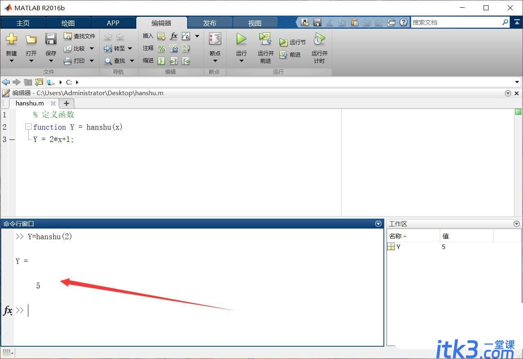Open the Compare (比较) dropdown arrow

click(x=92, y=48)
